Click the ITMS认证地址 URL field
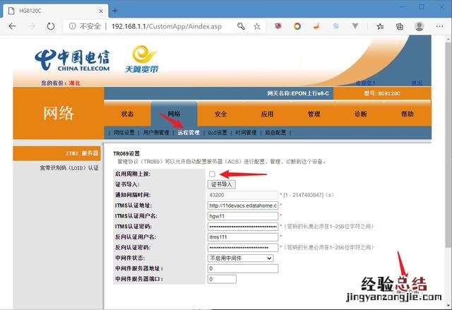 pyautogui.click(x=243, y=205)
